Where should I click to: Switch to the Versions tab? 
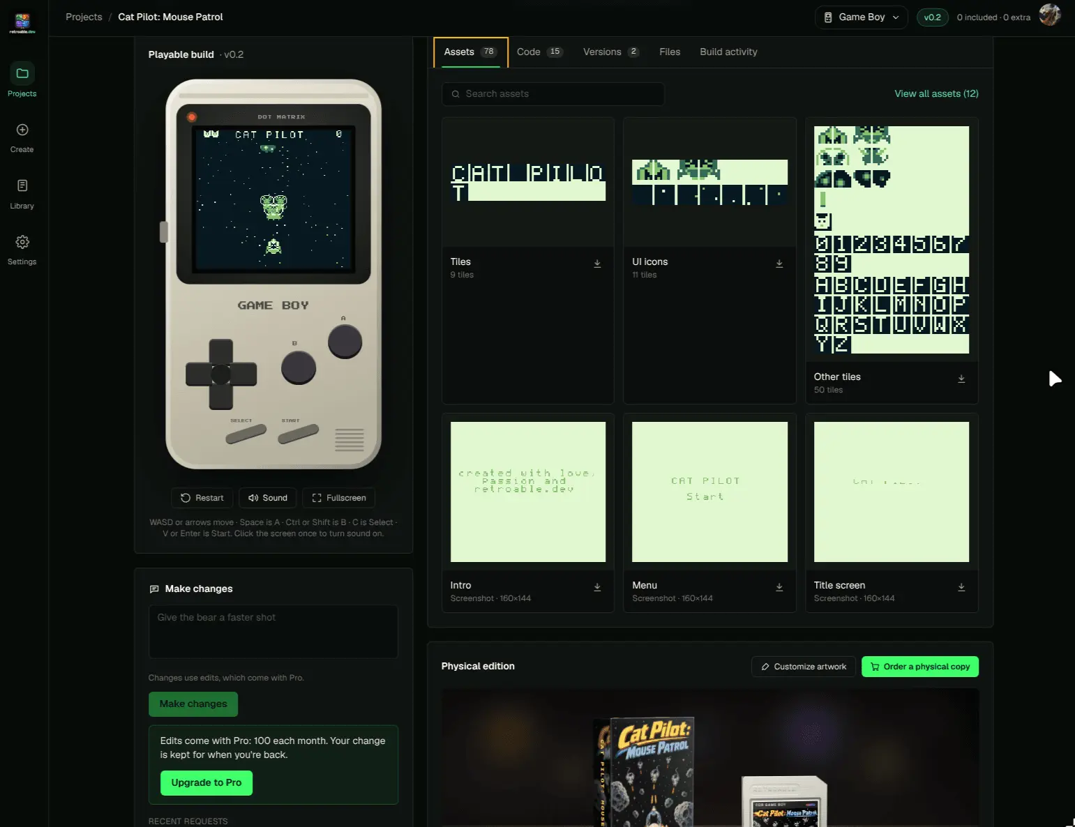pyautogui.click(x=611, y=52)
